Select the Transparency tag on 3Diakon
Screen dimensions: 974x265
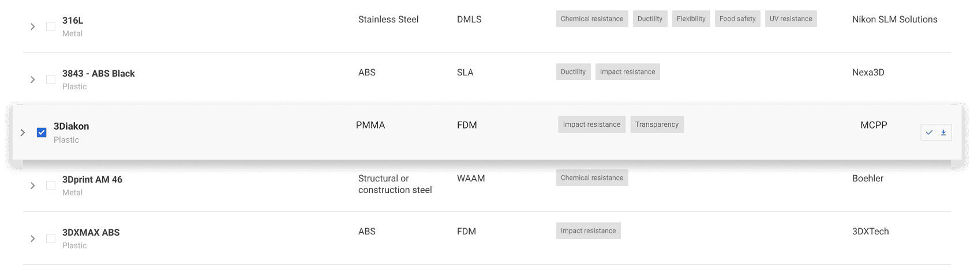click(x=657, y=124)
